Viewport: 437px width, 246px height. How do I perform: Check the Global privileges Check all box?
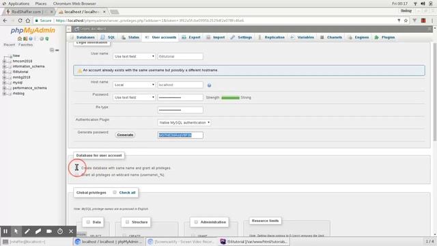tap(115, 193)
